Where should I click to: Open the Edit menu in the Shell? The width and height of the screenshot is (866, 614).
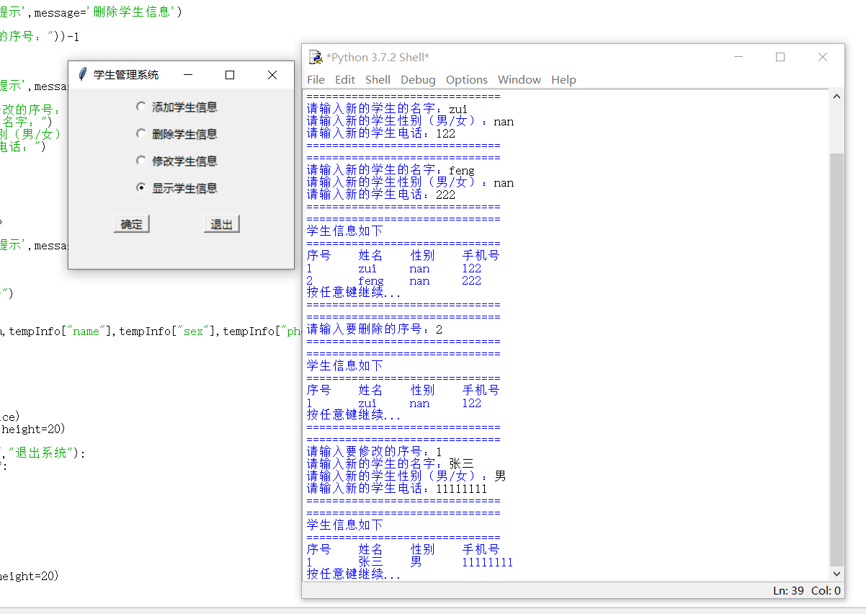tap(344, 79)
